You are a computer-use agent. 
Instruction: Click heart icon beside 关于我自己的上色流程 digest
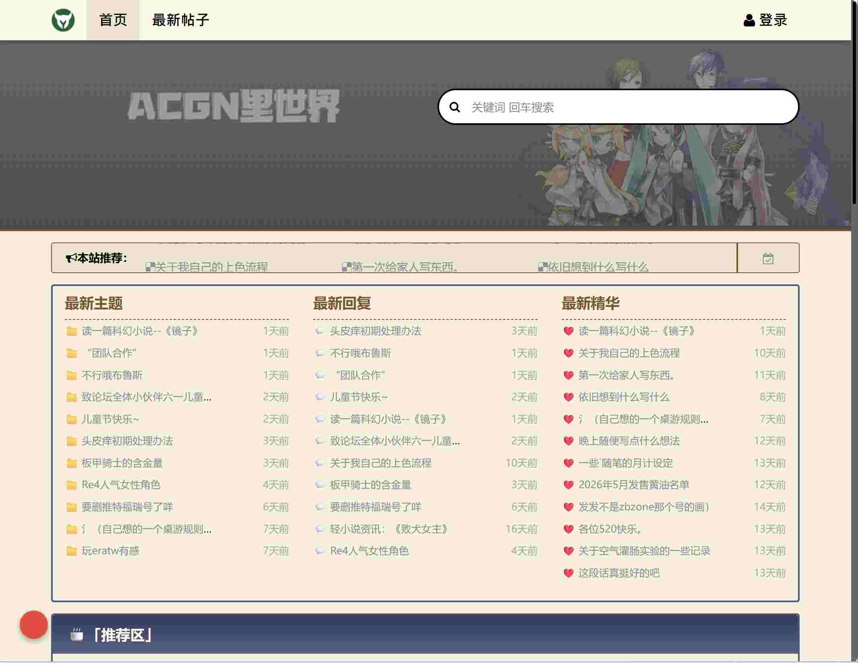click(568, 353)
